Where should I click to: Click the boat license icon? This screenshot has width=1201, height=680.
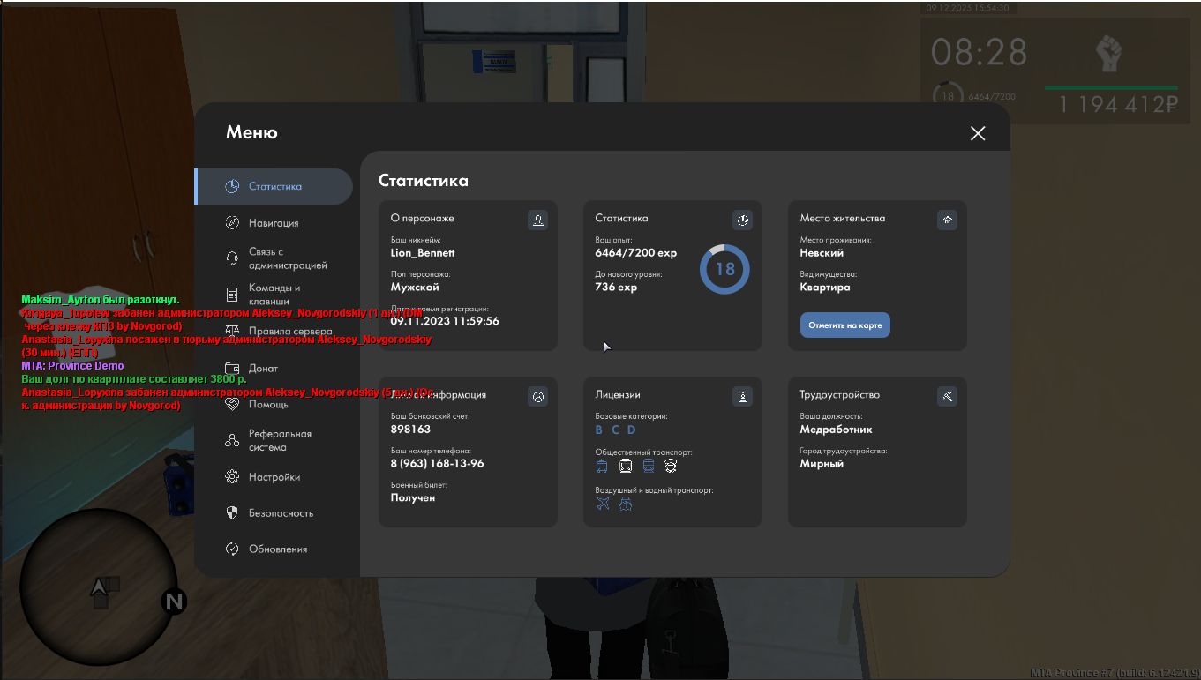coord(626,504)
